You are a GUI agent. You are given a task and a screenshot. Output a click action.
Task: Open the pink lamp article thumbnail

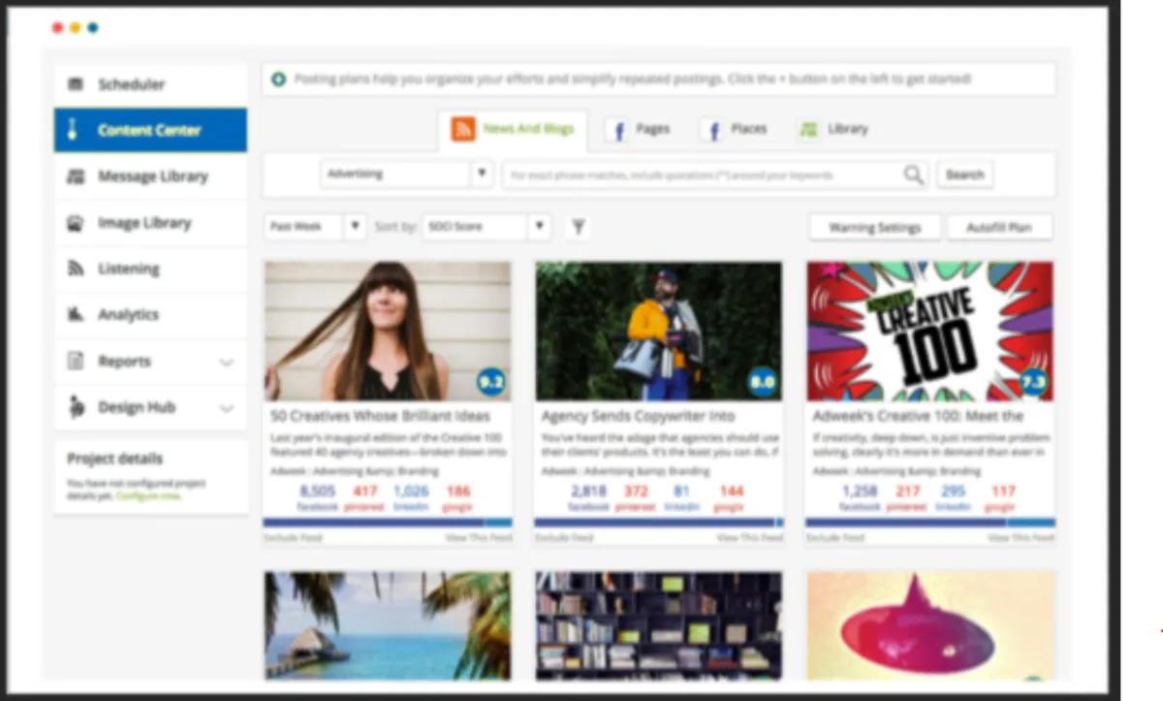[930, 625]
